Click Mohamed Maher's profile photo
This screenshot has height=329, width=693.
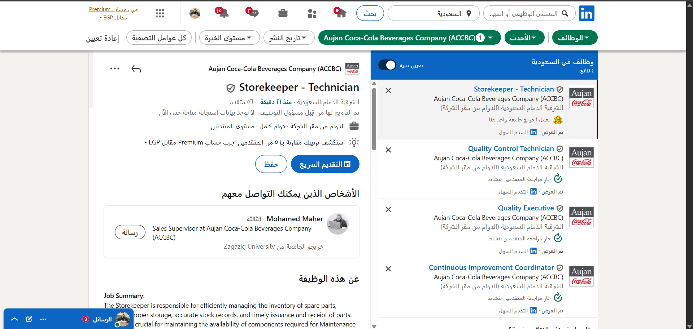coord(338,223)
